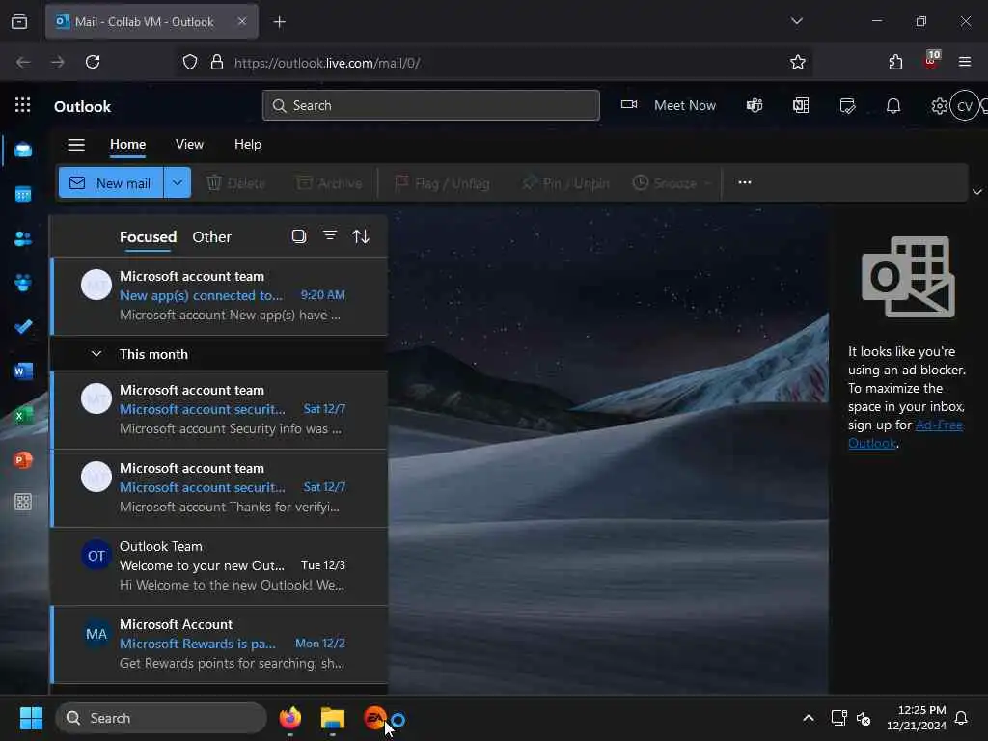The width and height of the screenshot is (988, 741).
Task: Open File Explorer from the taskbar
Action: pos(333,718)
